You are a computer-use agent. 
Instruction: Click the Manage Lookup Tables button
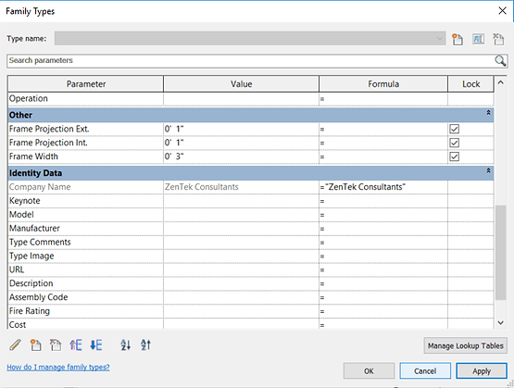click(465, 345)
